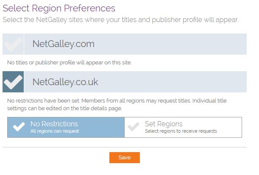Click the grey checkmark icon beside Set Regions

coord(134,127)
